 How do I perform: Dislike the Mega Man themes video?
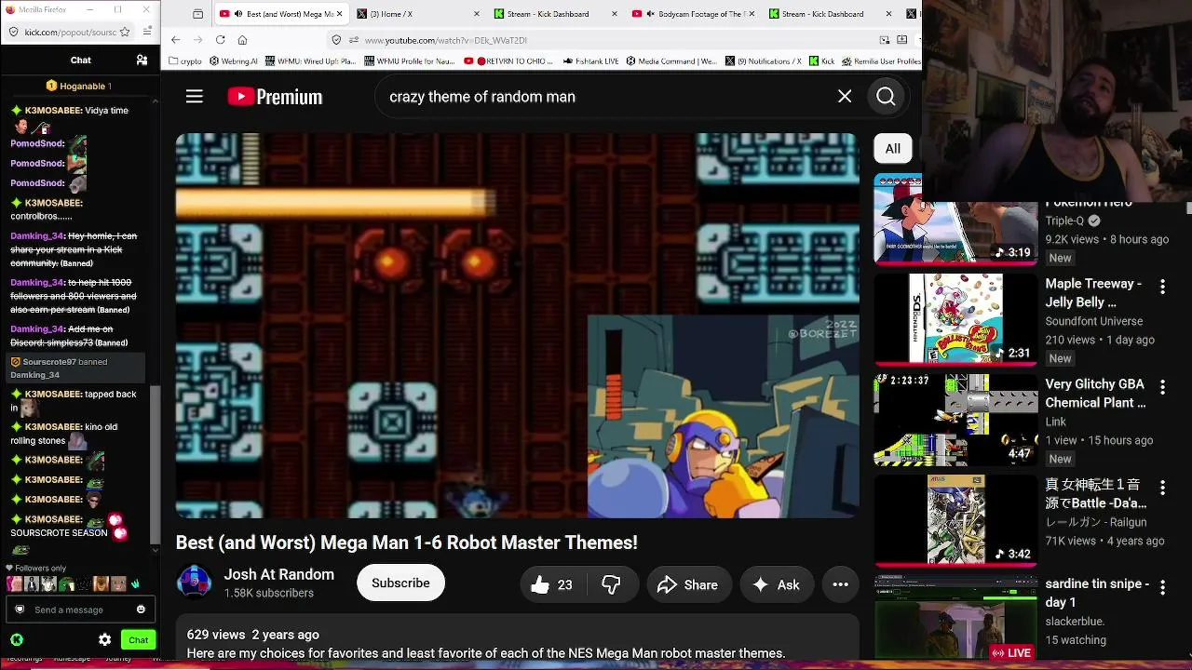pyautogui.click(x=611, y=584)
